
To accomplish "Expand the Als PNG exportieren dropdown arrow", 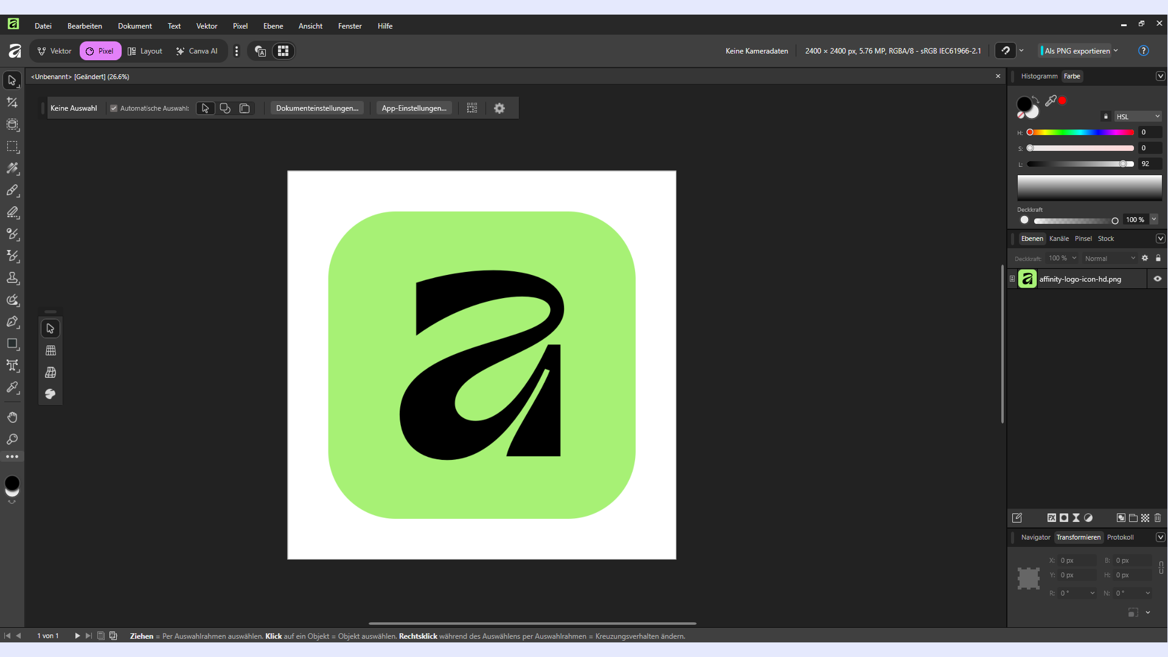I will tap(1116, 51).
